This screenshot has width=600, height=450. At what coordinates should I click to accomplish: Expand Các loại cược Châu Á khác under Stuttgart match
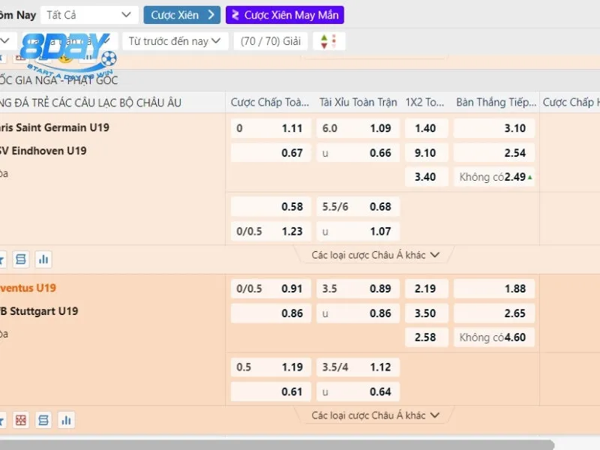click(376, 415)
